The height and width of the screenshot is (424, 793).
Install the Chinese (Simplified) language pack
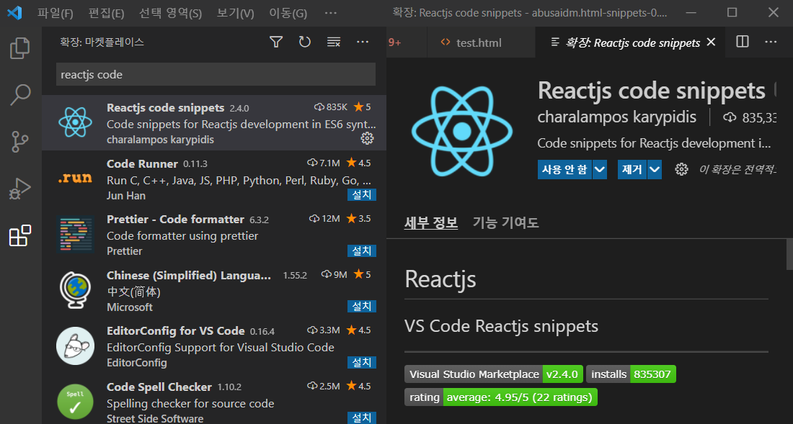(362, 307)
